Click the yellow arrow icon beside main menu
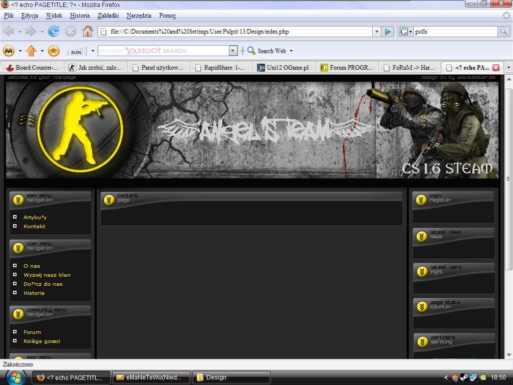This screenshot has width=513, height=385. coord(19,200)
